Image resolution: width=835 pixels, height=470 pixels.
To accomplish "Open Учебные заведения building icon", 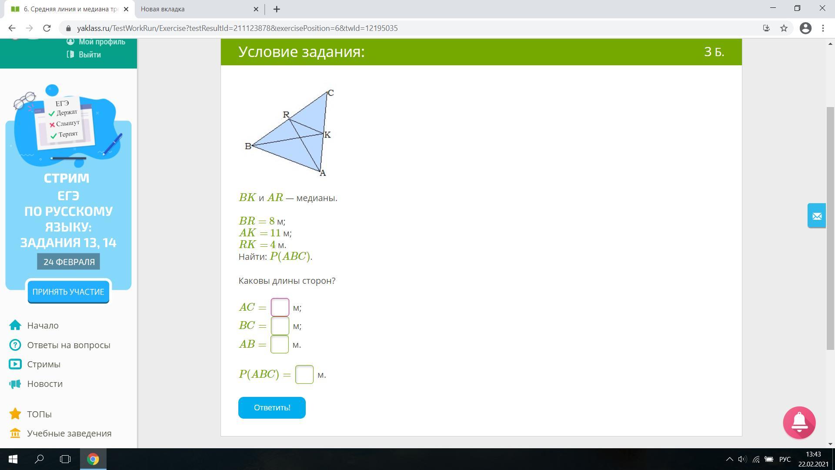I will point(15,433).
